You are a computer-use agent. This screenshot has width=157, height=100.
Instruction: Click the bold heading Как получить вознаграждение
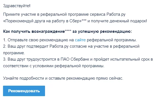34,31
